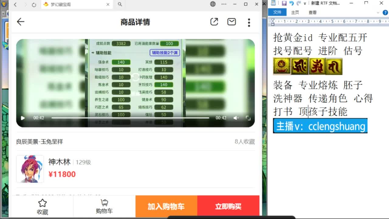Select the 梦幻藏宝阁 browser tab
389x219 pixels.
[x=76, y=4]
